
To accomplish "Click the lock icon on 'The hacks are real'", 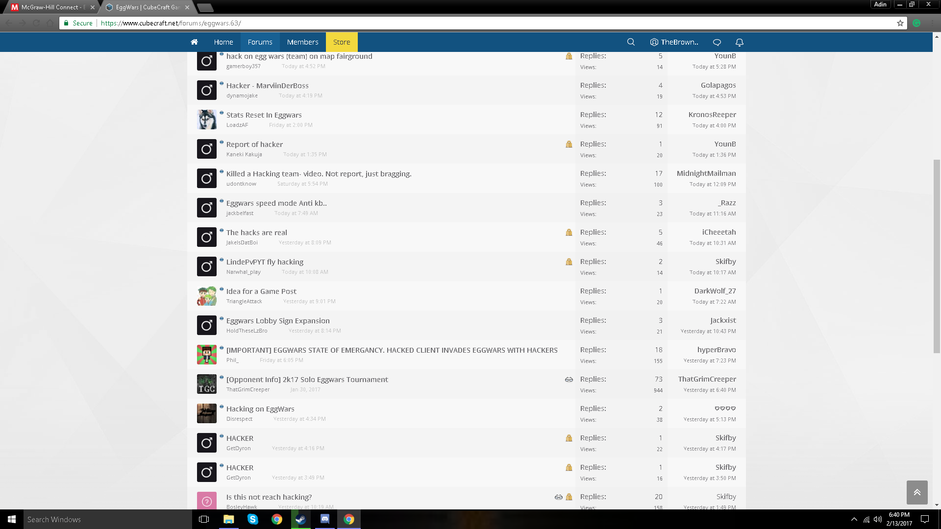I will coord(569,232).
